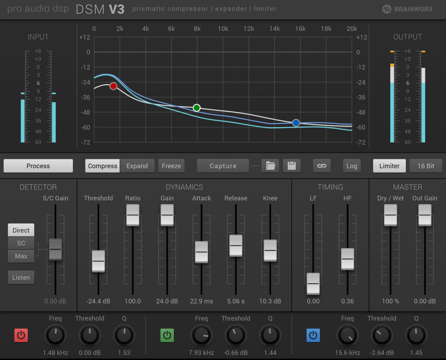Viewport: 446px width, 360px height.
Task: Switch to Expand mode
Action: pyautogui.click(x=137, y=166)
